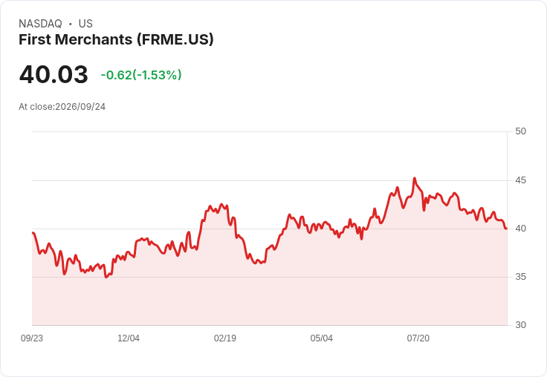Click the 40 y-axis price label
The height and width of the screenshot is (377, 547).
[x=520, y=229]
